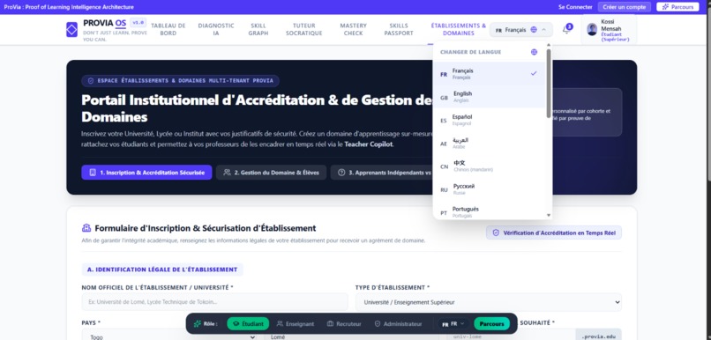
Task: Open the Pays dropdown showing Togo
Action: point(169,336)
